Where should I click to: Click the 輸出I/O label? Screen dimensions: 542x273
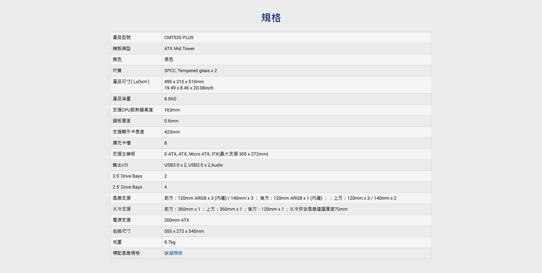[x=120, y=165]
